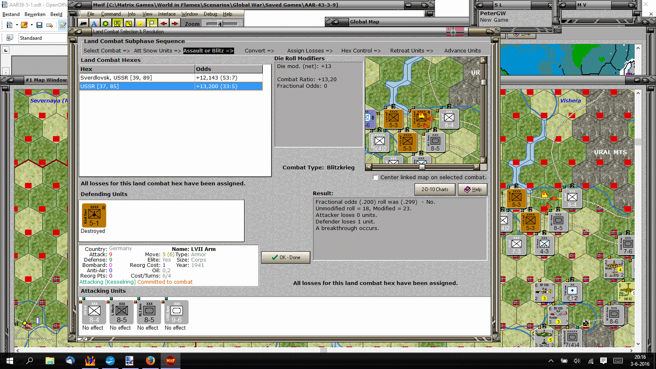Select the 8-5 mech attacking unit counter
This screenshot has width=656, height=369.
[x=122, y=312]
